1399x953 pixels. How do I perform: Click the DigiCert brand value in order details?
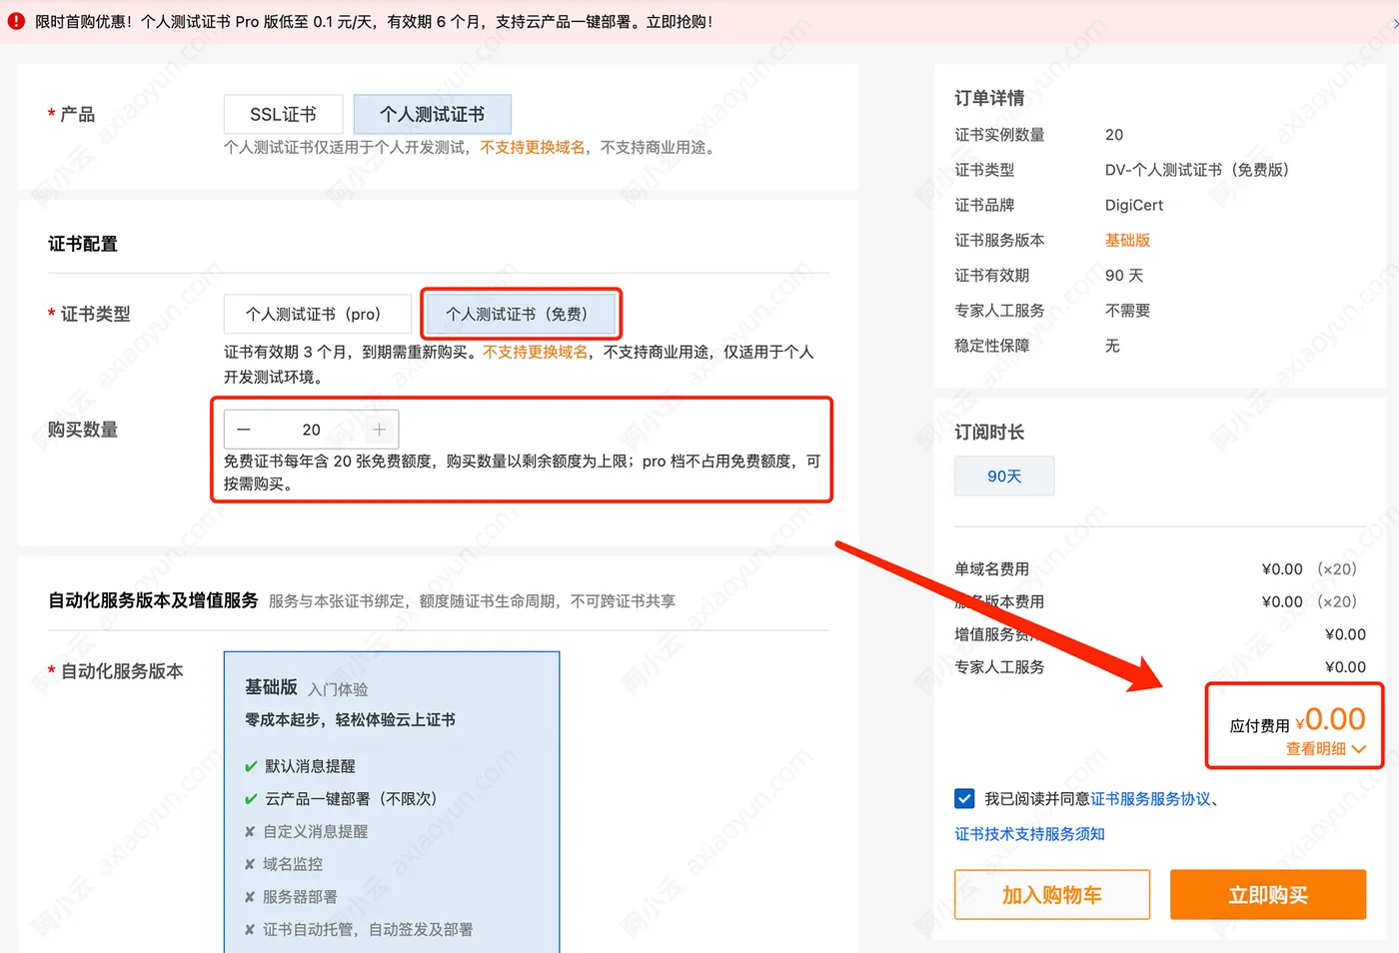click(x=1134, y=205)
